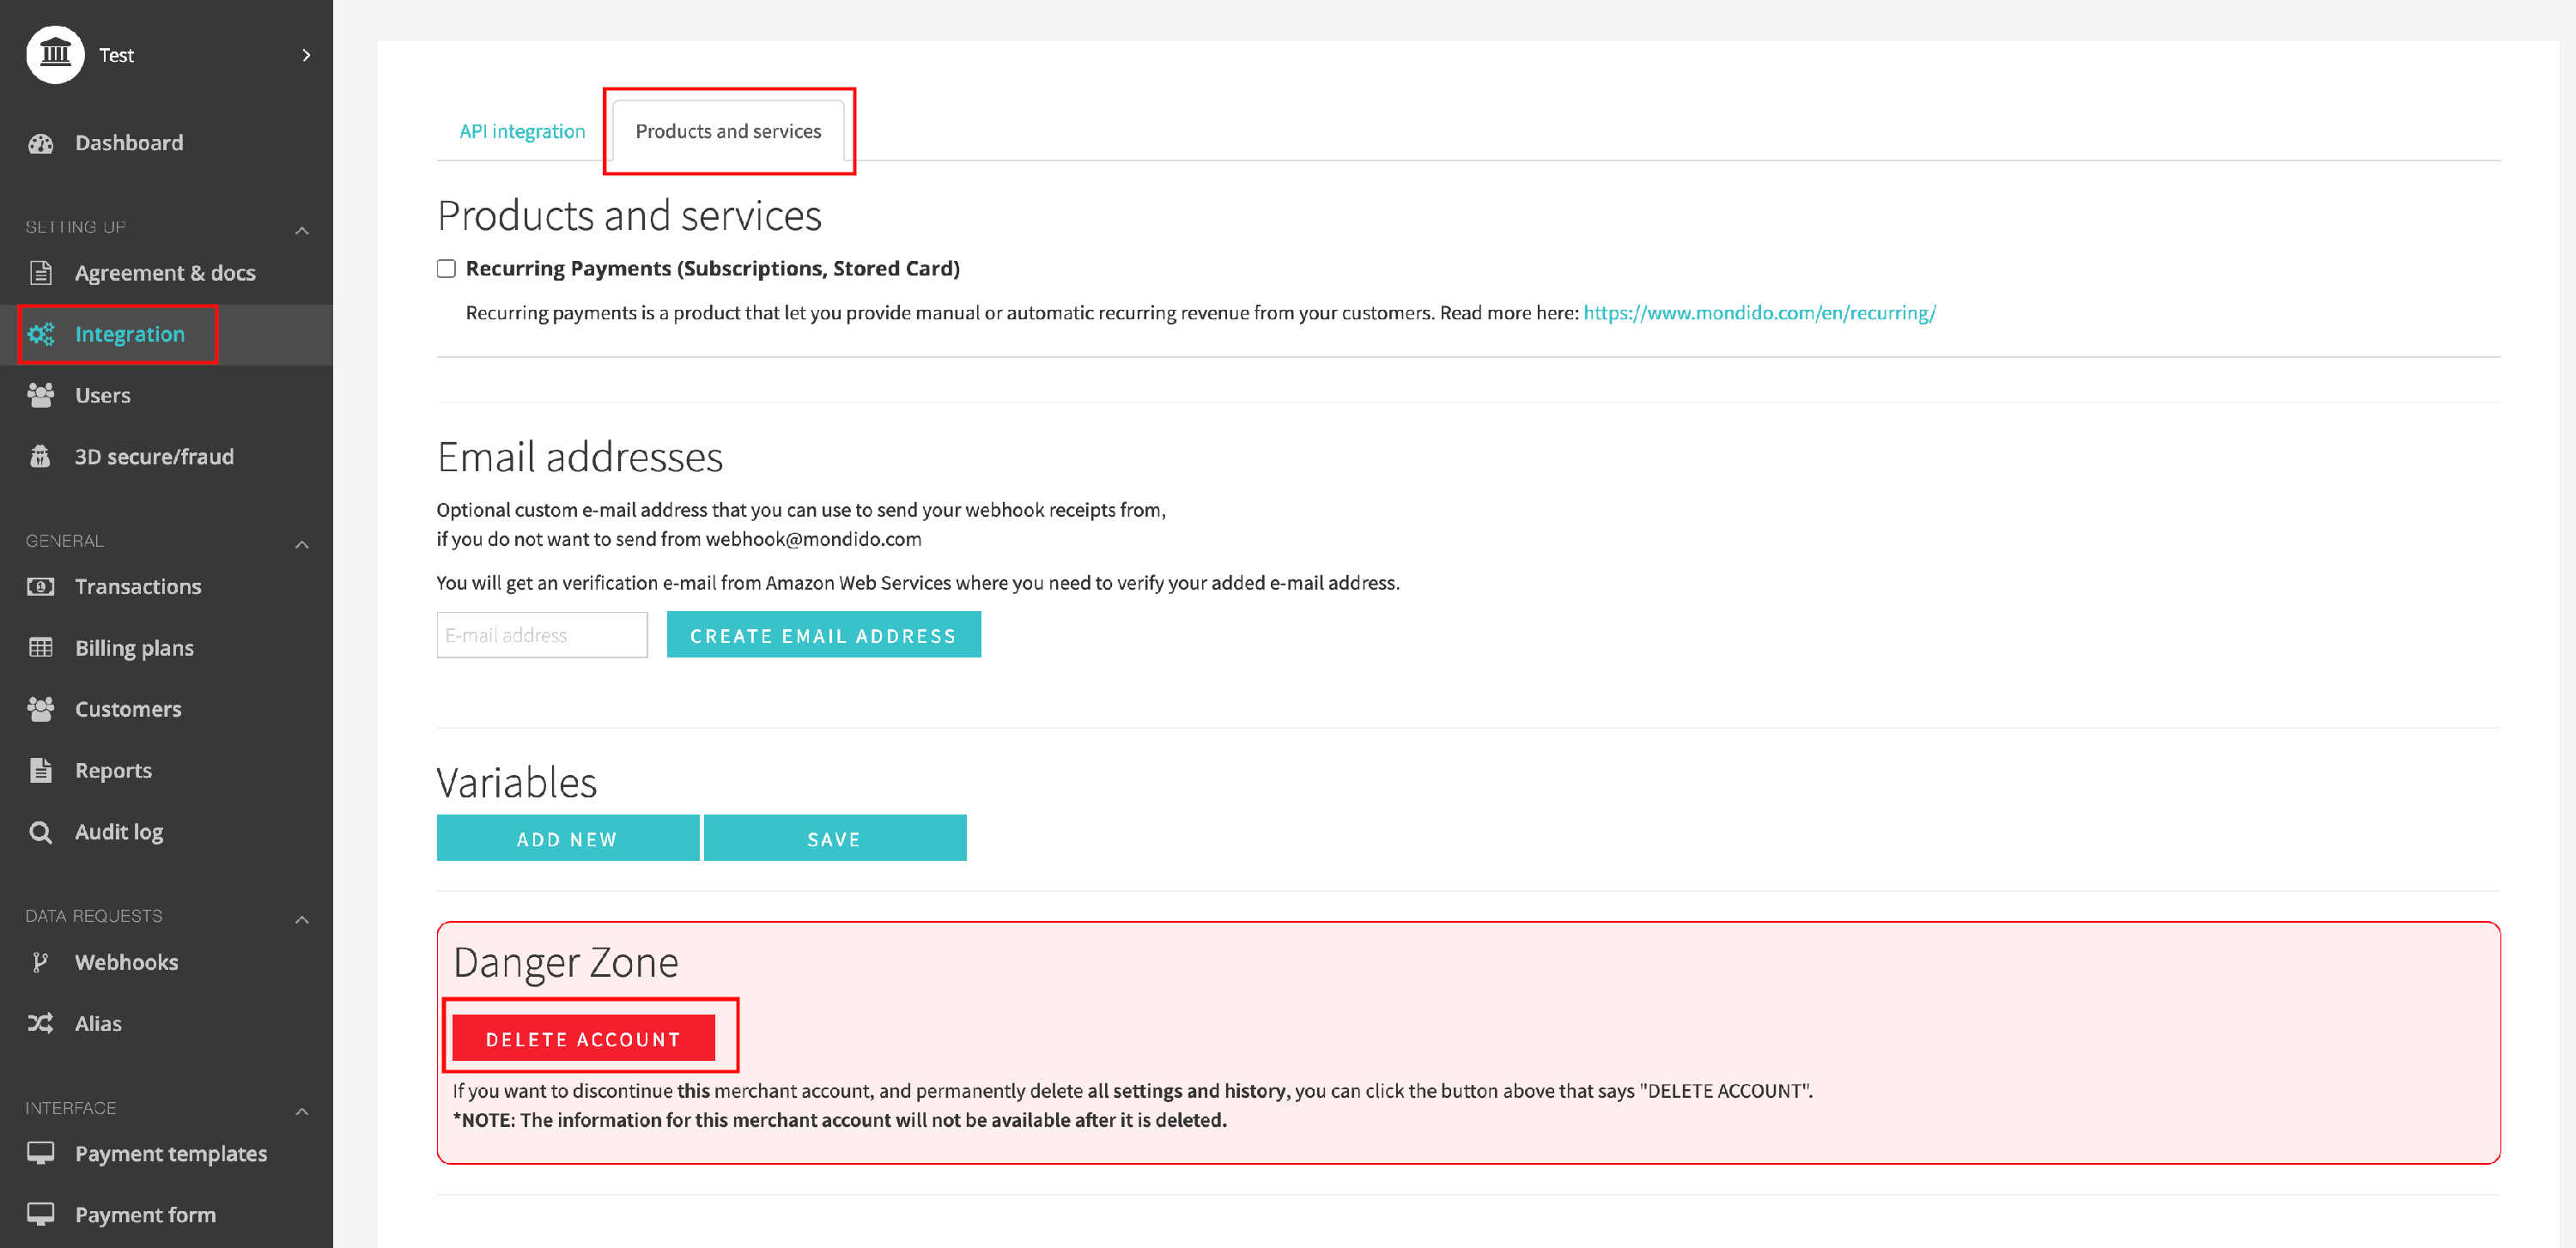Open Transactions menu item
Image resolution: width=2576 pixels, height=1248 pixels.
[138, 586]
